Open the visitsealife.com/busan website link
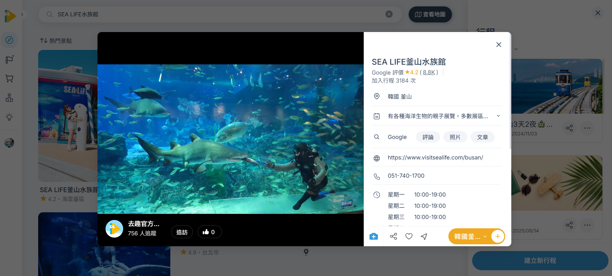The image size is (612, 276). pyautogui.click(x=435, y=158)
